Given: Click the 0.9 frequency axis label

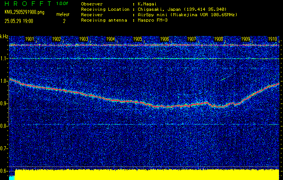Looking at the screenshot, I should 4,103.
